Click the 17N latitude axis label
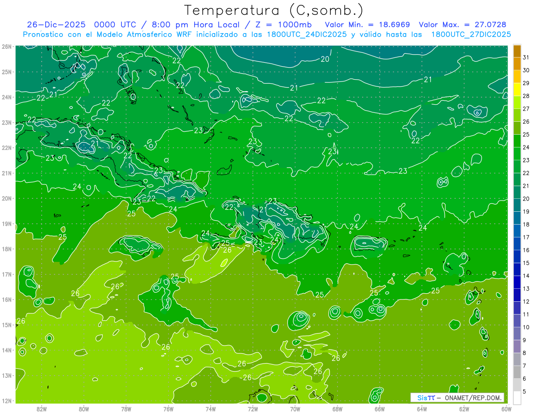The height and width of the screenshot is (415, 538). tap(7, 274)
